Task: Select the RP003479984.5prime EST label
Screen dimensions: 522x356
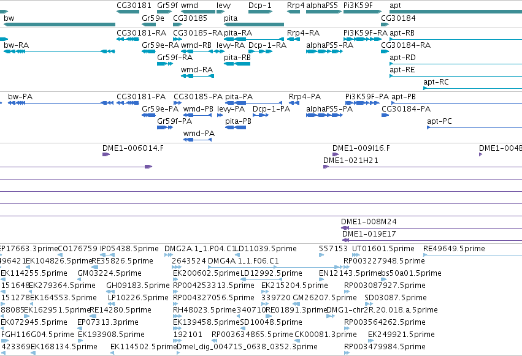Action: [x=385, y=346]
